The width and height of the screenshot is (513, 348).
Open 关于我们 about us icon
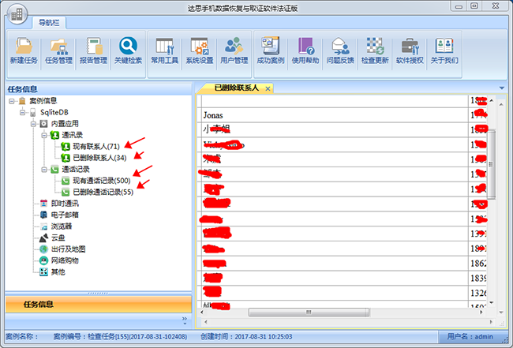(x=444, y=51)
